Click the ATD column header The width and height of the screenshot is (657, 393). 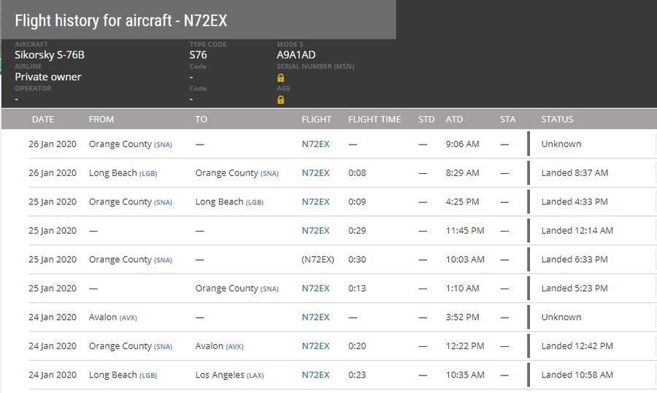pyautogui.click(x=454, y=119)
